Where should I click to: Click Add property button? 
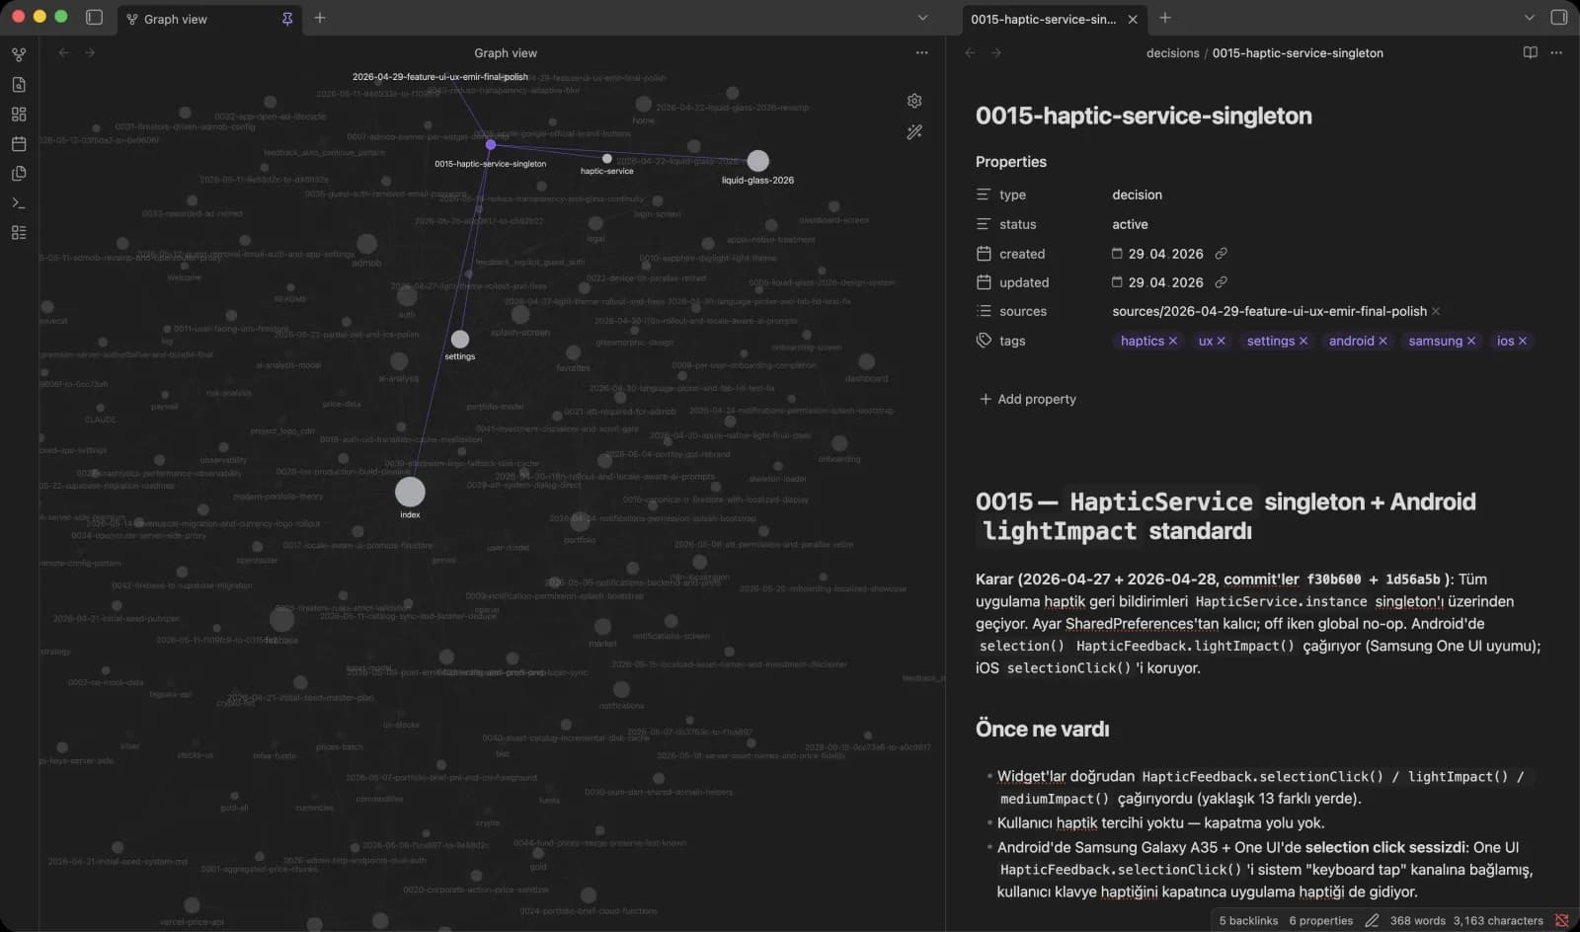click(1027, 399)
